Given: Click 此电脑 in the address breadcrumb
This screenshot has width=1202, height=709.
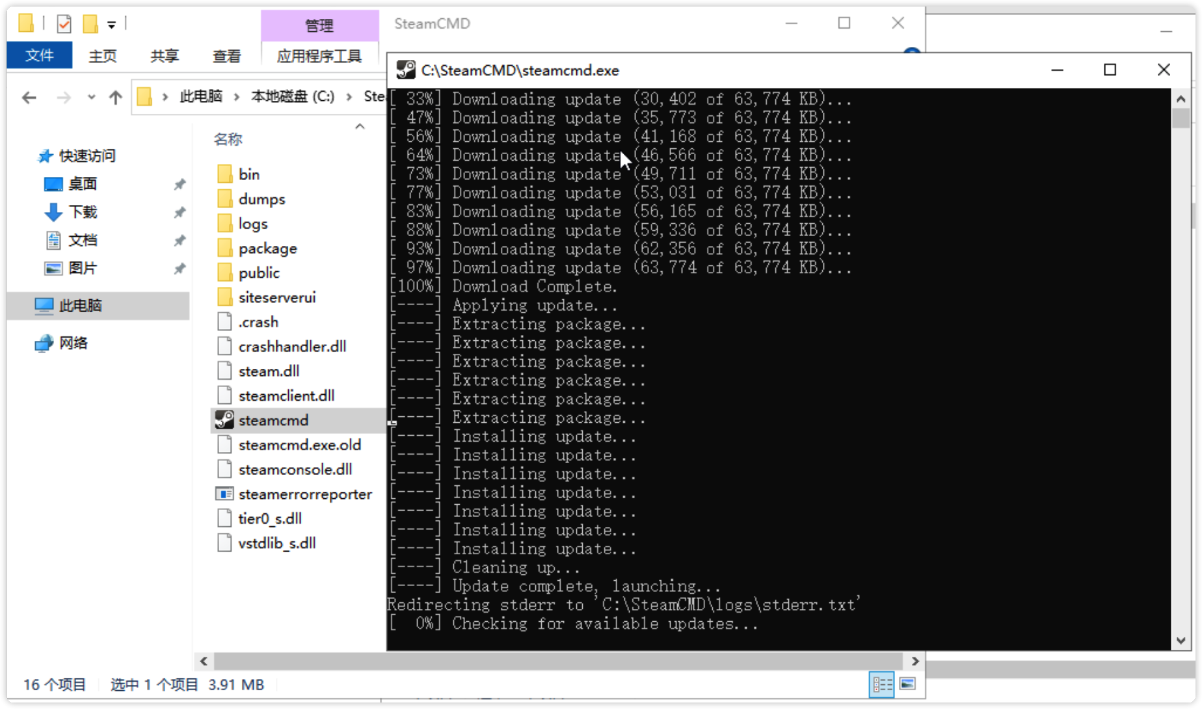Looking at the screenshot, I should (201, 97).
